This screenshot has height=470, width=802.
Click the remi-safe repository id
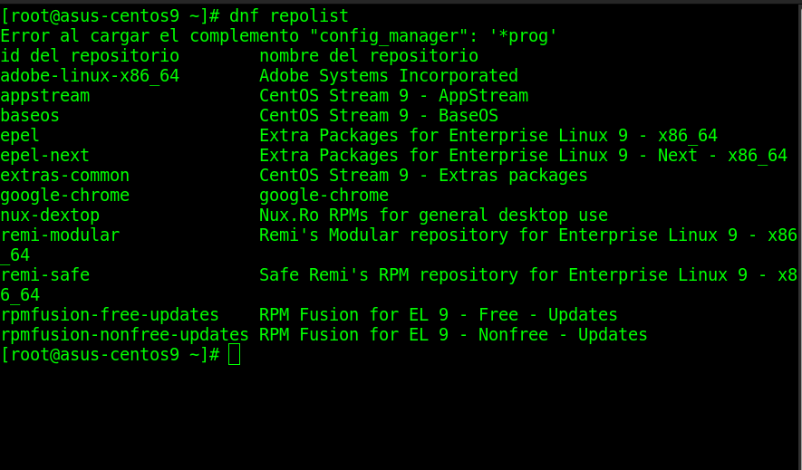click(45, 275)
